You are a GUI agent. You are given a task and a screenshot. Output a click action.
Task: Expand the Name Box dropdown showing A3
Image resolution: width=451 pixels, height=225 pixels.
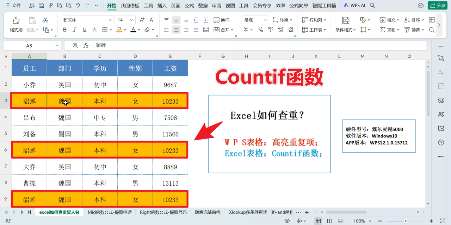pyautogui.click(x=57, y=46)
